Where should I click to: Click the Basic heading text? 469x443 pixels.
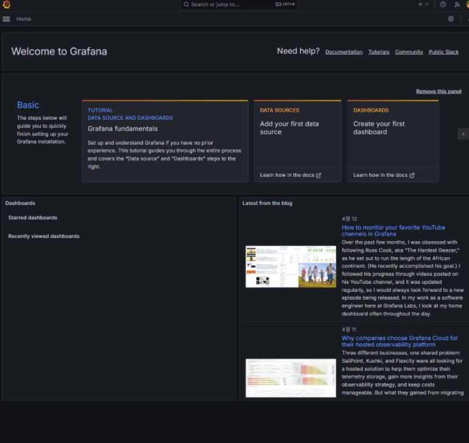tap(28, 105)
